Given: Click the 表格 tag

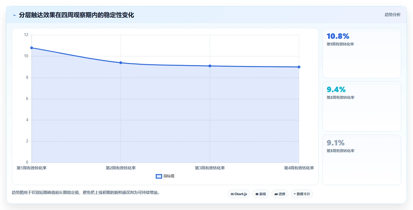Looking at the screenshot, I should pos(261,194).
